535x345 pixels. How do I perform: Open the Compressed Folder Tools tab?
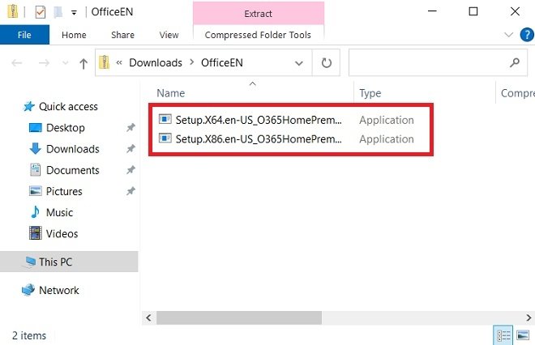pos(258,35)
